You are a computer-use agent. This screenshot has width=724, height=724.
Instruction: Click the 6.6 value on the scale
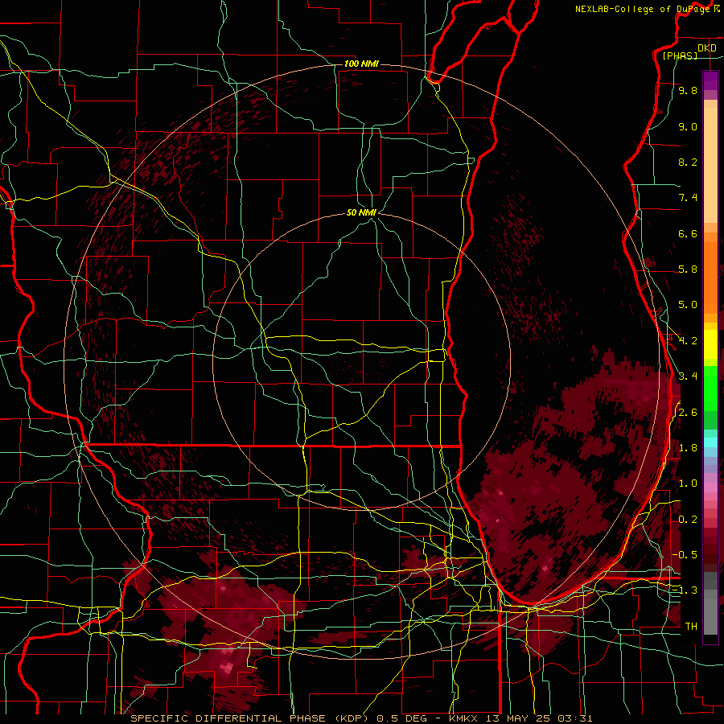click(x=688, y=233)
